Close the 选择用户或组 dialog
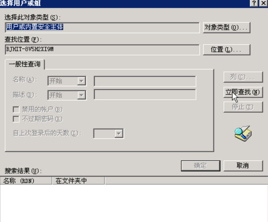Screen dimensions: 268x222 263,3
